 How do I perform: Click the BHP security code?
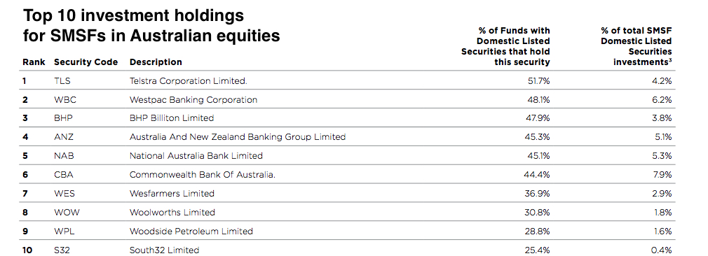tap(63, 118)
